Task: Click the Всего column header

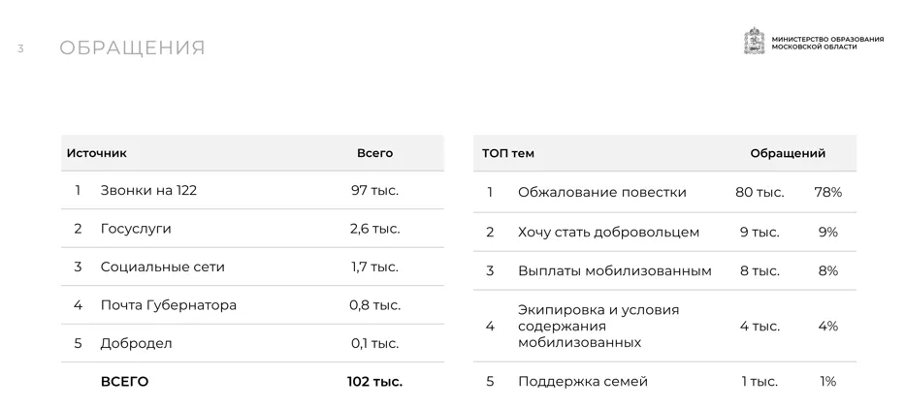Action: coord(374,153)
